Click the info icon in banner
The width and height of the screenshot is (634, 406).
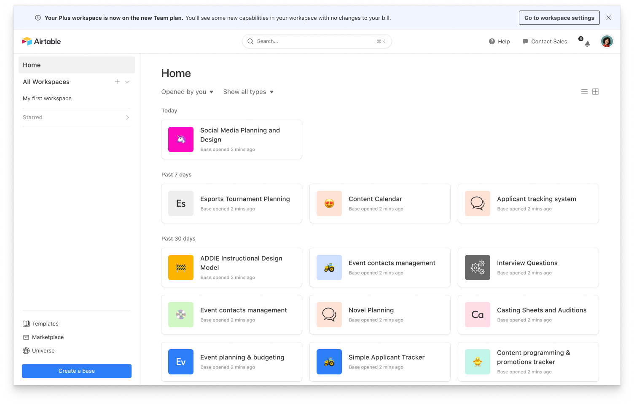pyautogui.click(x=38, y=18)
